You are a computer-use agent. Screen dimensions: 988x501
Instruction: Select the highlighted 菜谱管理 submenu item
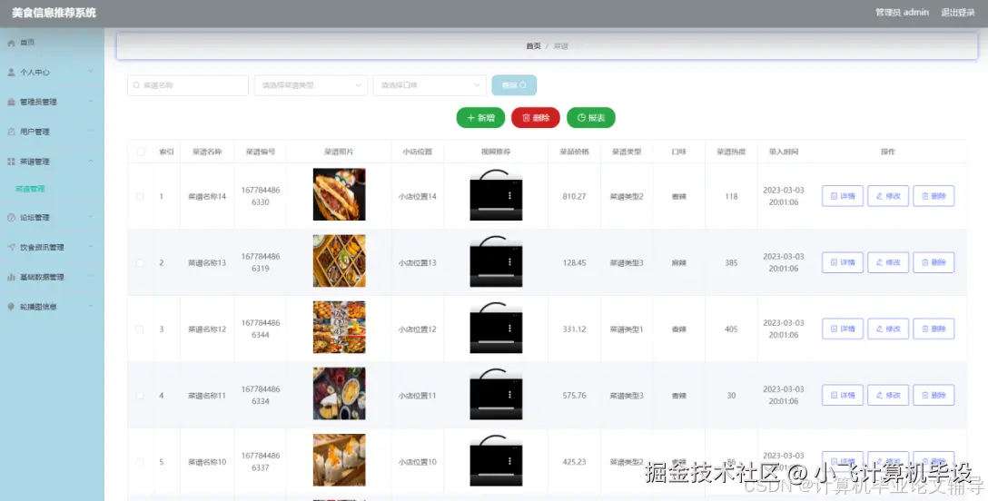tap(30, 189)
